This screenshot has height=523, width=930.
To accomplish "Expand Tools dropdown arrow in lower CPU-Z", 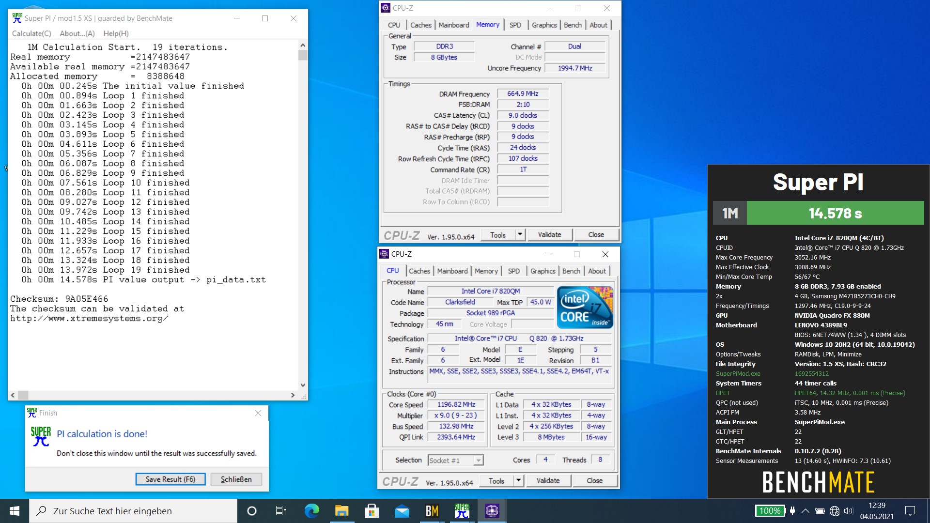I will (518, 481).
